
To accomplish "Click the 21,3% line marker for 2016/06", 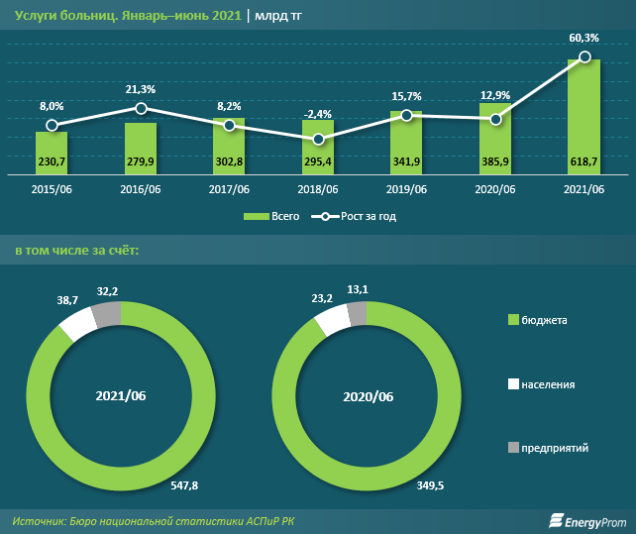I will pyautogui.click(x=142, y=108).
